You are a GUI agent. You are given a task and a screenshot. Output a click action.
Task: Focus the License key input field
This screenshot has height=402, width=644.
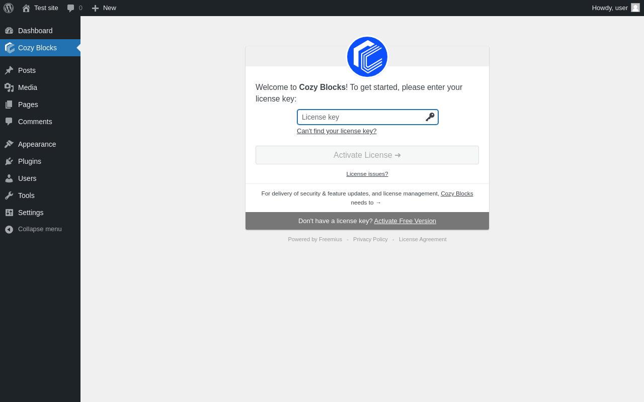point(368,117)
